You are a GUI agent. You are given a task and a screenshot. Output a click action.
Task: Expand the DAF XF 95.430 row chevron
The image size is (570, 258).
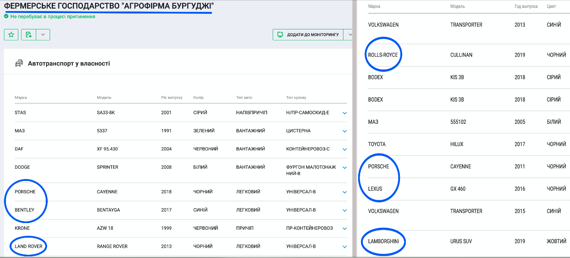pyautogui.click(x=345, y=150)
